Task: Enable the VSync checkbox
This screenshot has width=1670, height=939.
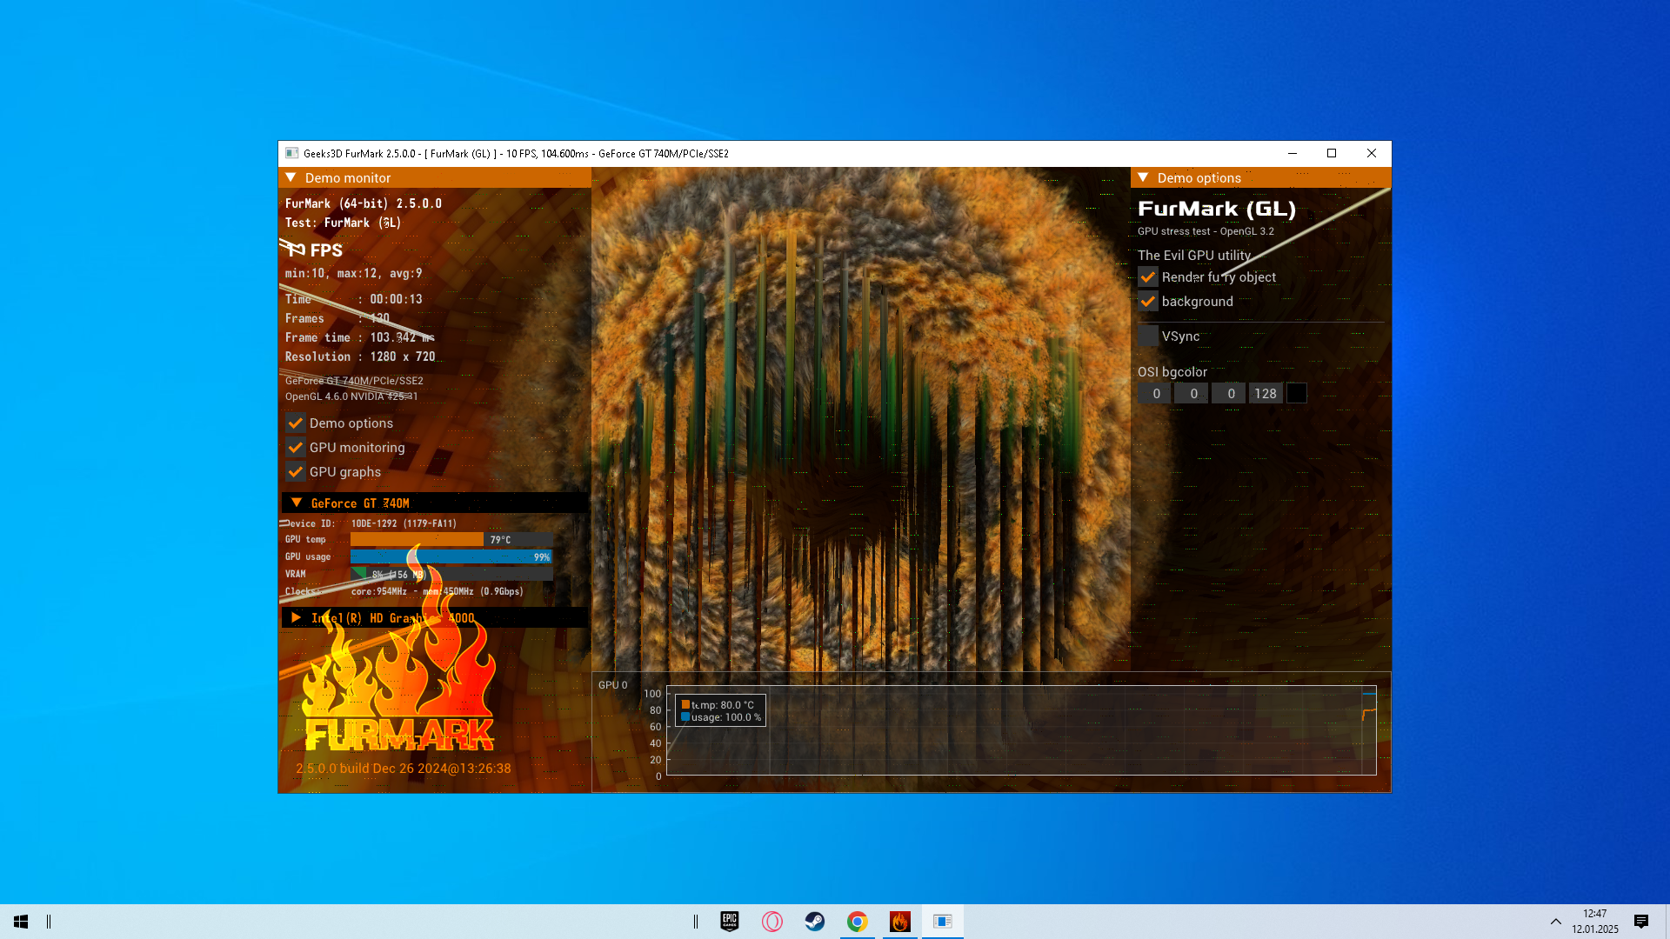Action: tap(1148, 336)
